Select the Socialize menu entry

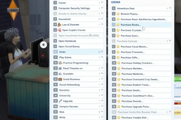click(78, 90)
